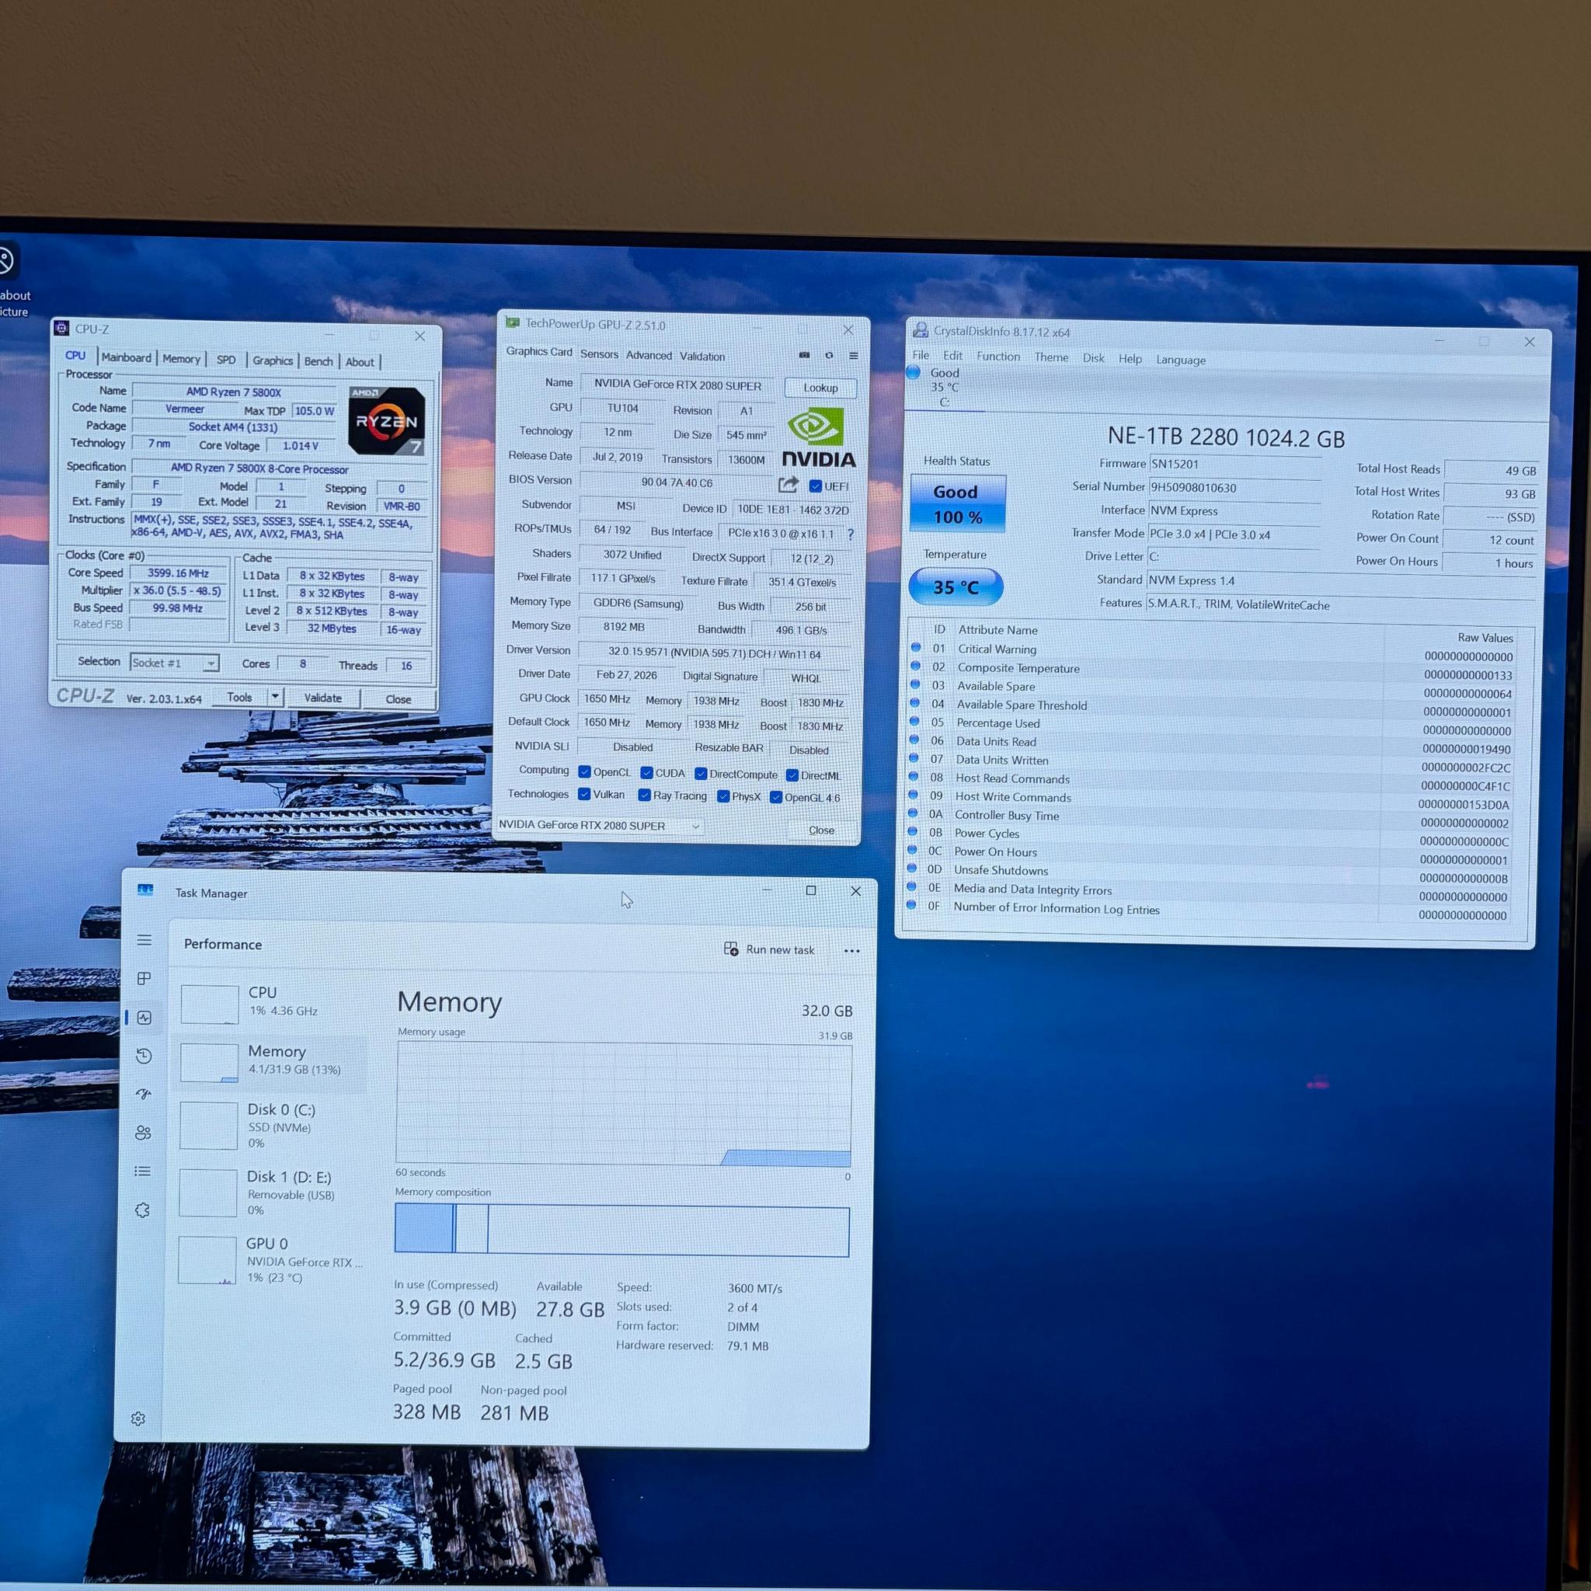This screenshot has height=1591, width=1591.
Task: Click the GPU-Z BIOS export share icon
Action: click(x=788, y=484)
